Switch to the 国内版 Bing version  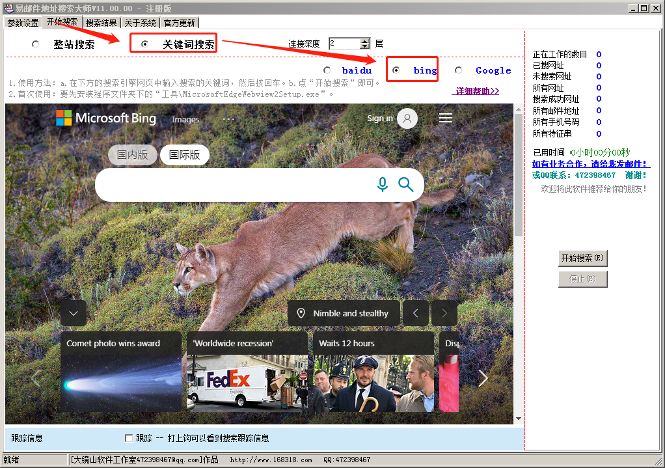[x=132, y=155]
